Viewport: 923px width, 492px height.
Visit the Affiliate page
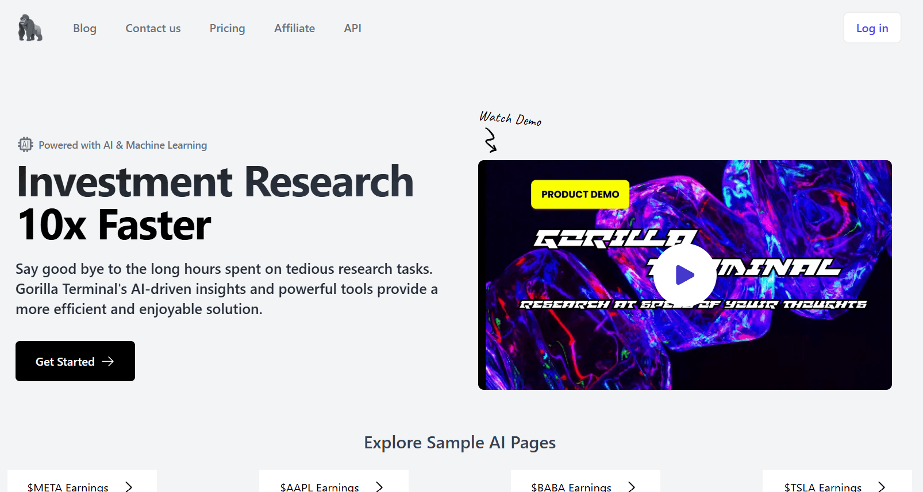[x=294, y=28]
